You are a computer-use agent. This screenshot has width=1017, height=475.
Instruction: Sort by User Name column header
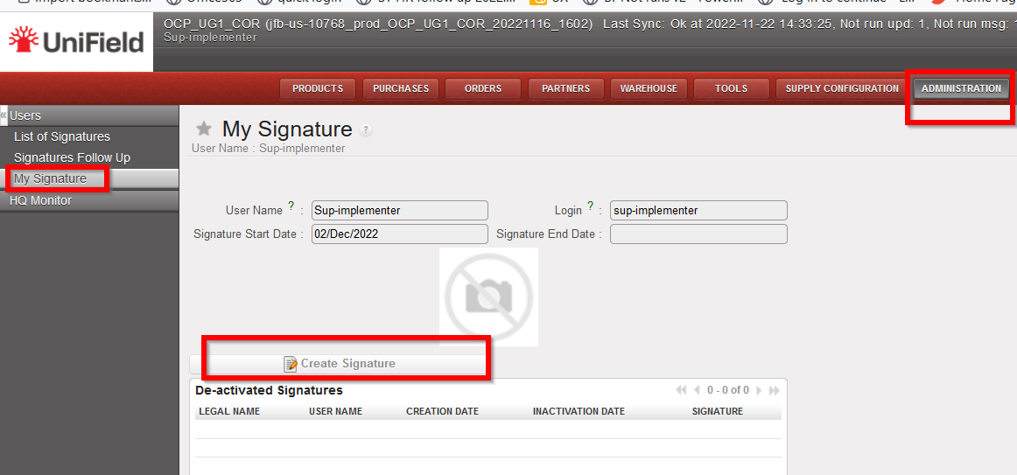click(x=335, y=411)
